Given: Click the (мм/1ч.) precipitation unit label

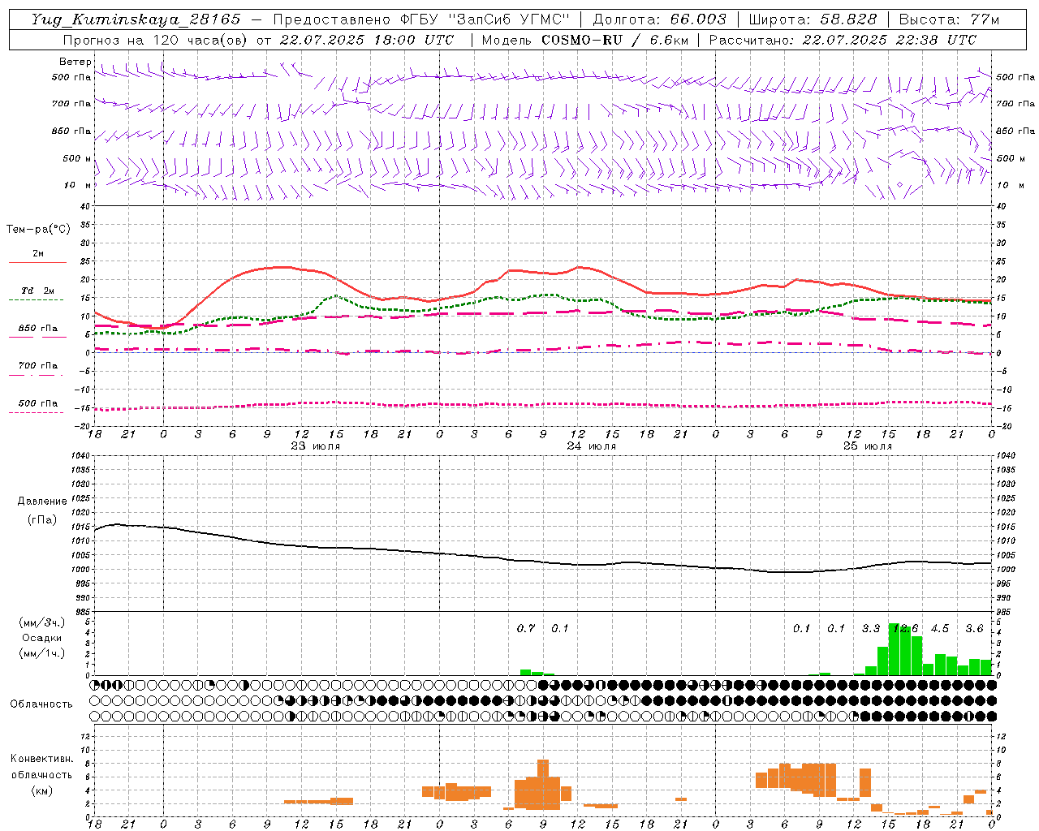Looking at the screenshot, I should point(42,653).
